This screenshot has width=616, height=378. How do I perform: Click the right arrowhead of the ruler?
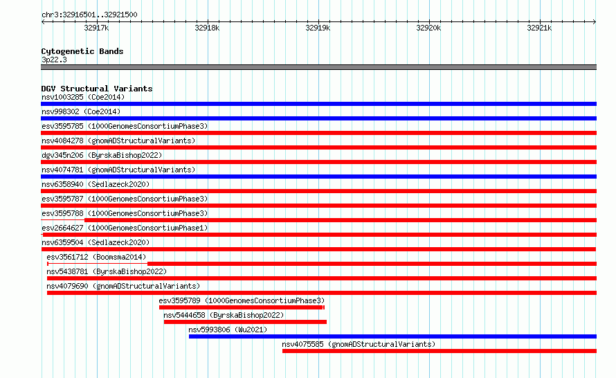[595, 22]
